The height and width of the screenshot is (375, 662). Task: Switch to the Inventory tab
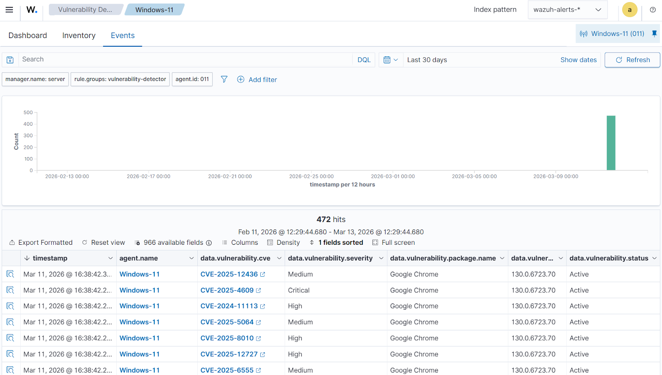point(79,35)
